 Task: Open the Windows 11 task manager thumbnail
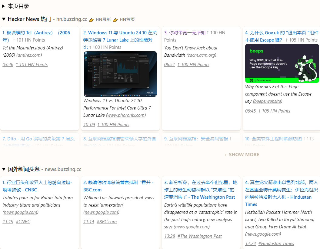120,74
